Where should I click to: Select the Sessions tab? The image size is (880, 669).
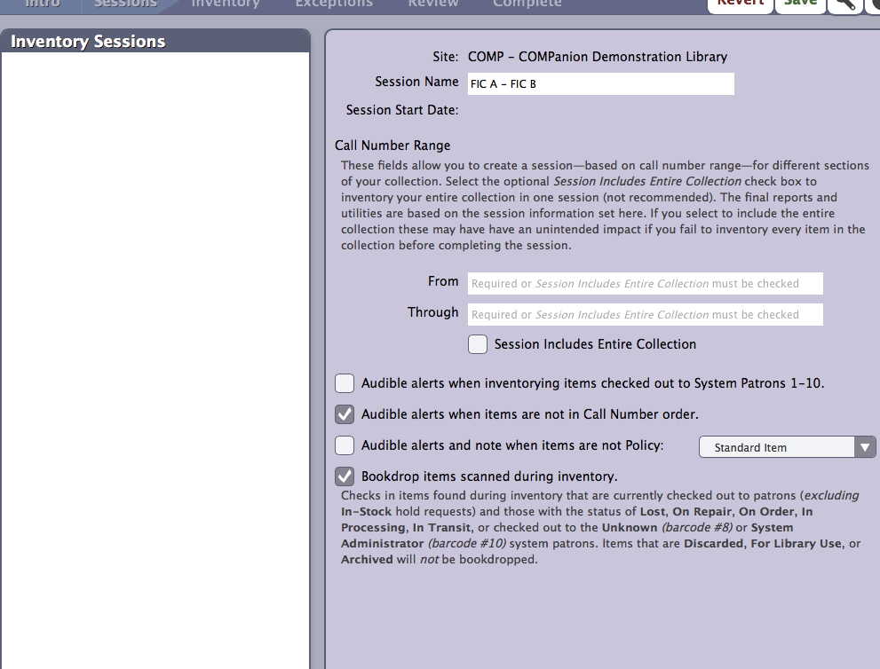click(125, 4)
